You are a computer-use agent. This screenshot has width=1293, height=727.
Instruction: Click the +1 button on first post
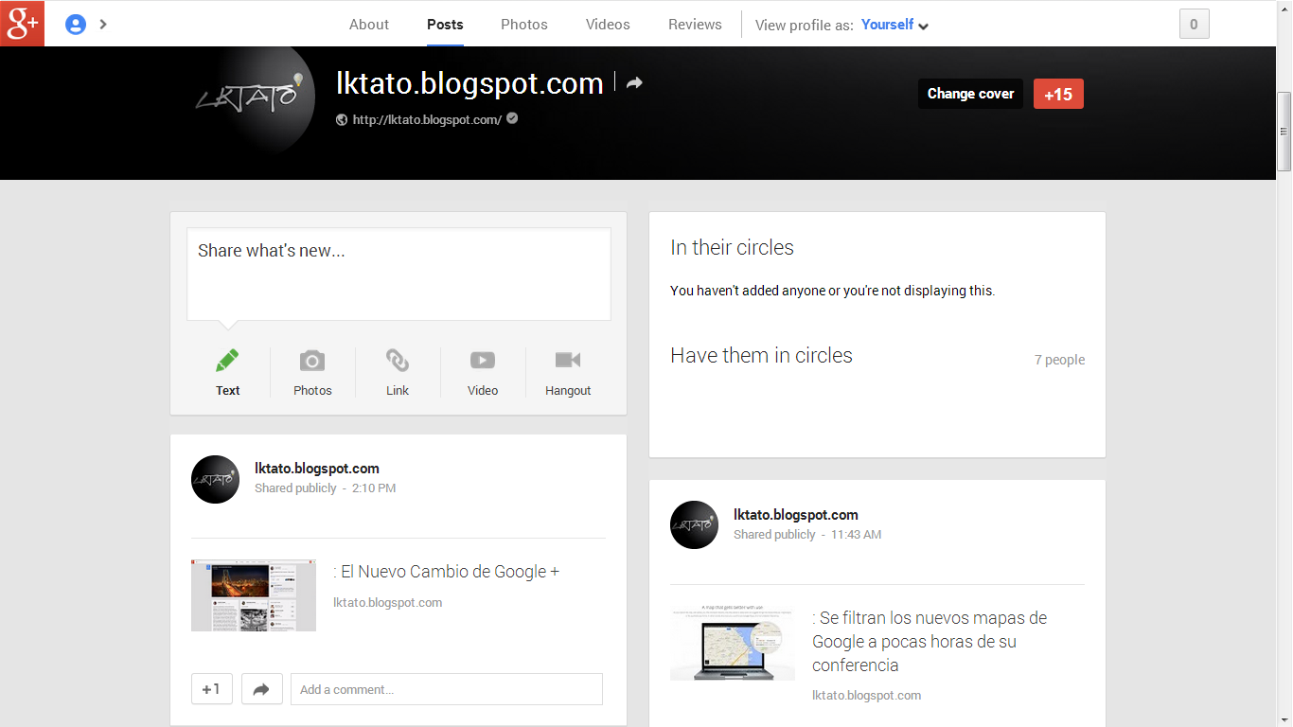[x=212, y=689]
